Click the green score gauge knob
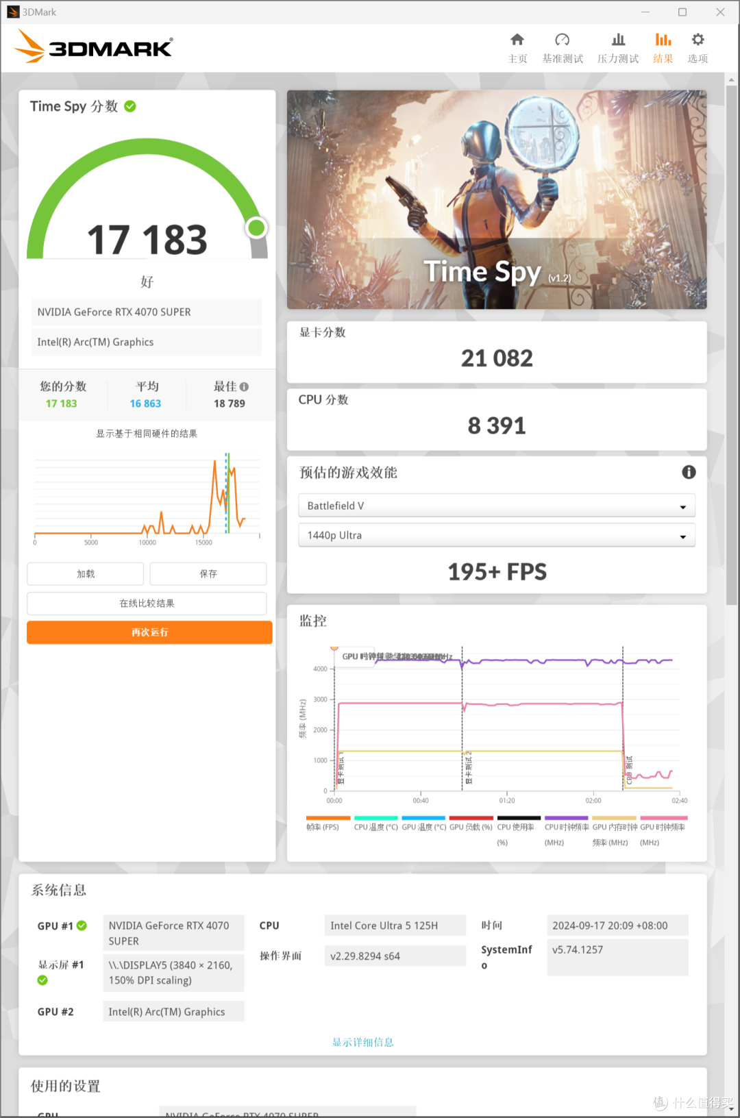740x1118 pixels. coord(256,227)
